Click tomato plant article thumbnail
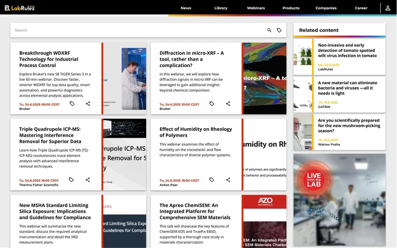Screen dimensions: 397x248 tap(303, 57)
